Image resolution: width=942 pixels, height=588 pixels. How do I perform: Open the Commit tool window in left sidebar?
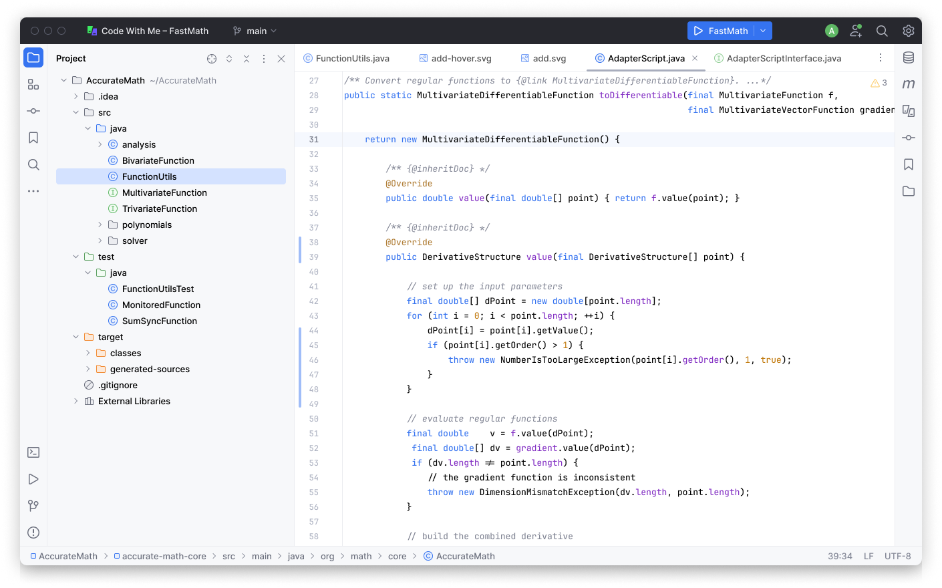tap(33, 111)
